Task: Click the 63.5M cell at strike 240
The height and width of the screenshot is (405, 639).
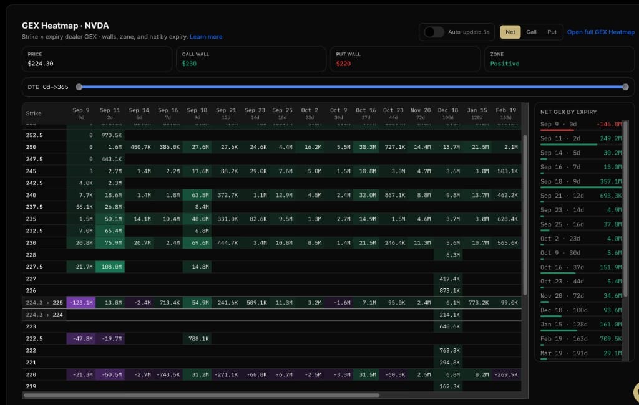Action: [197, 196]
